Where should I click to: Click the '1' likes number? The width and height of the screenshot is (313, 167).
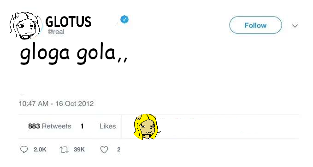click(82, 126)
